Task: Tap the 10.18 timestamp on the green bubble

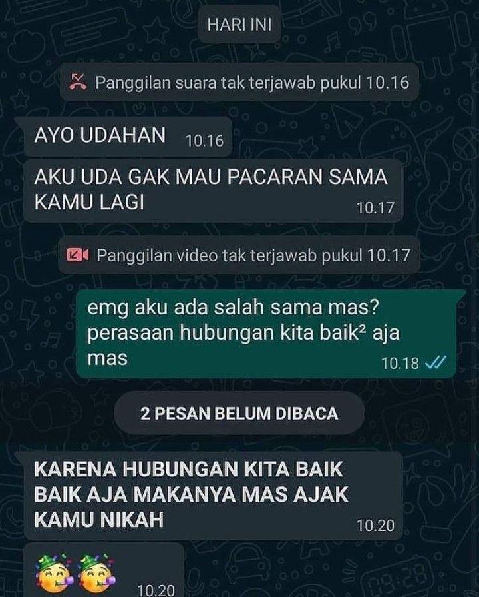Action: coord(400,364)
